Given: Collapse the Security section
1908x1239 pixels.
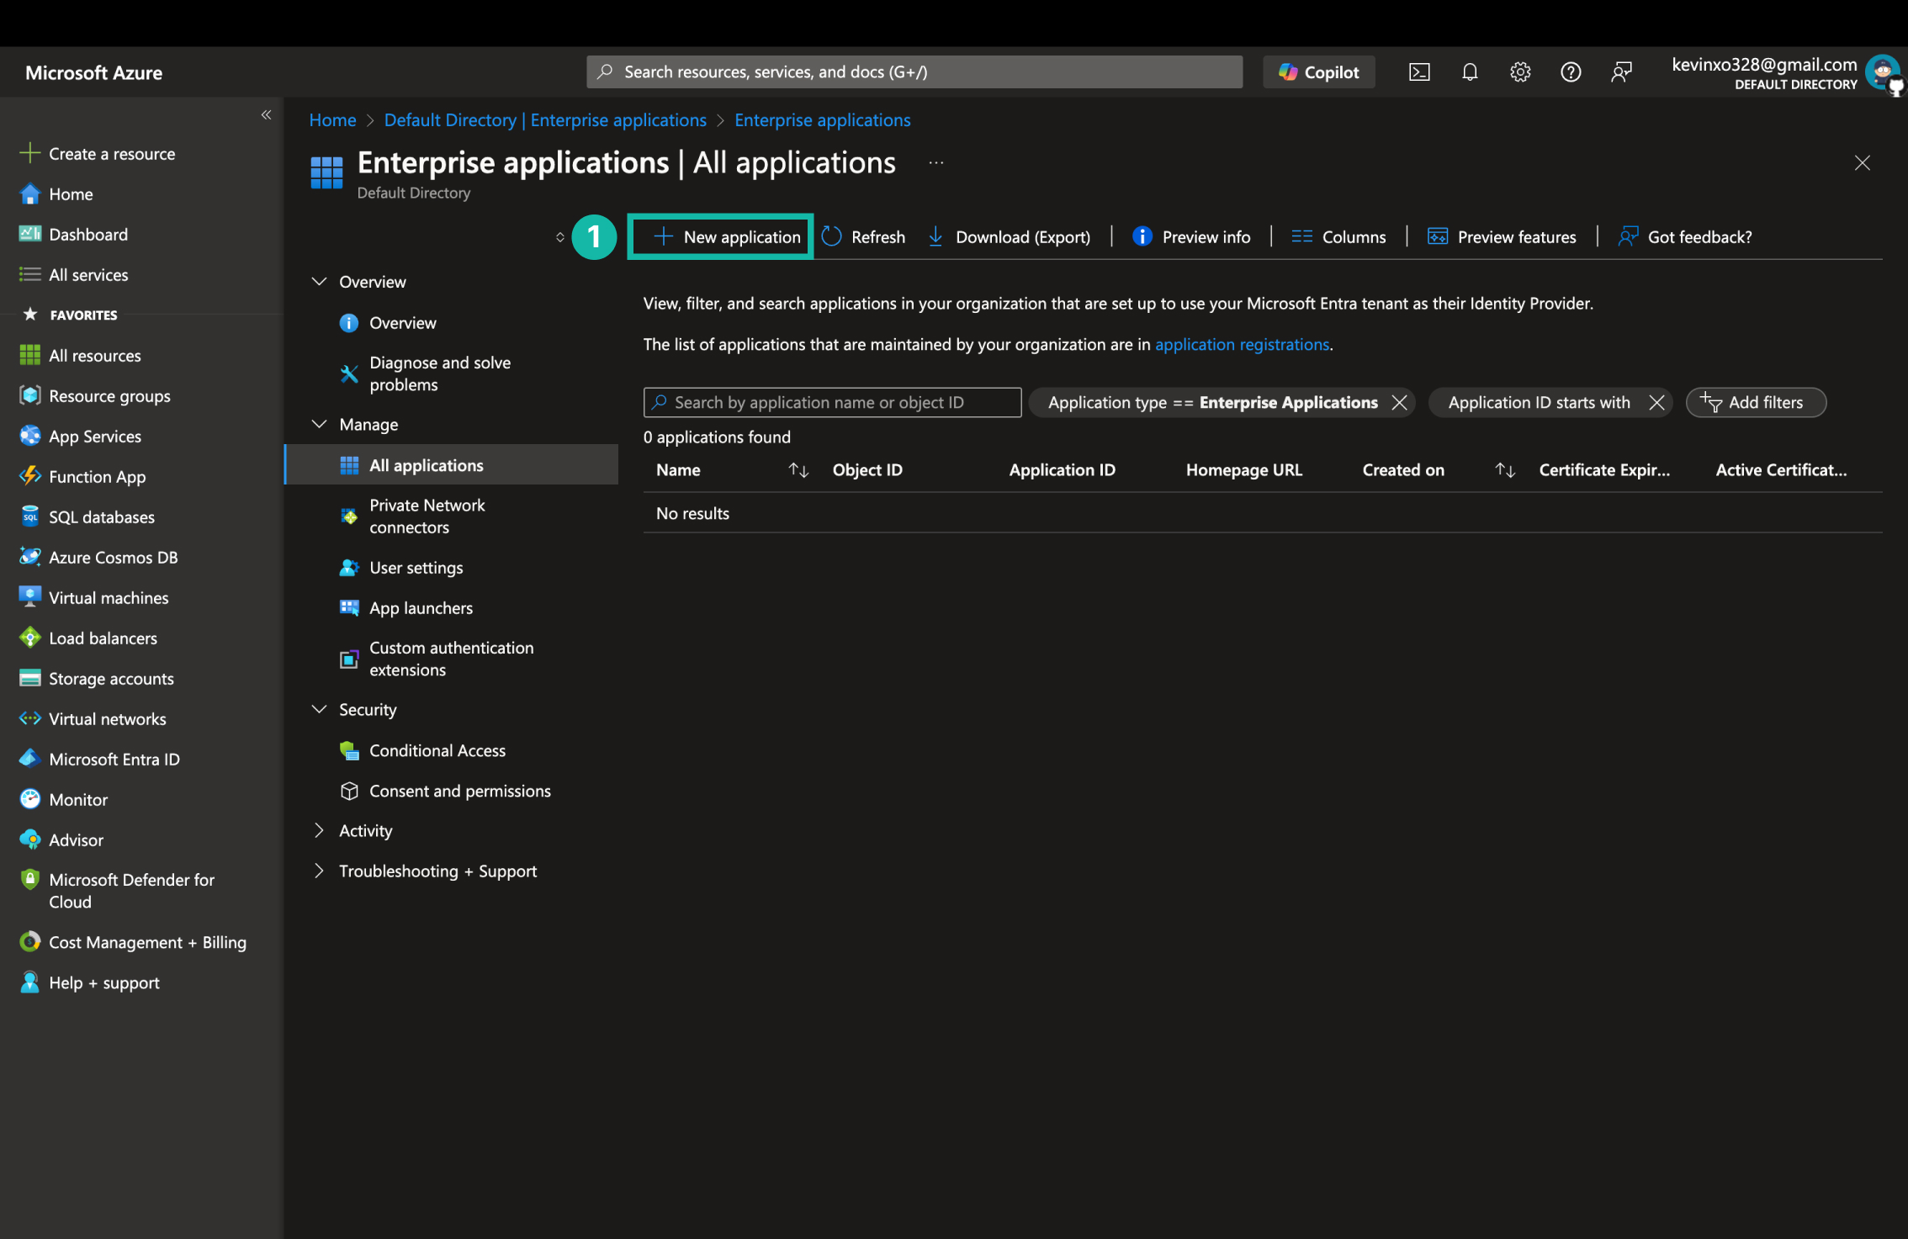Looking at the screenshot, I should pos(319,709).
